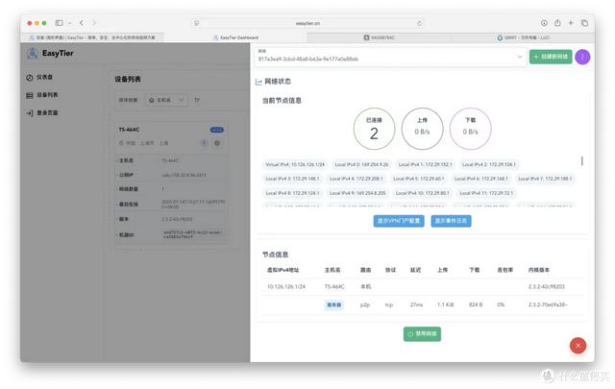Select the Local IPv4 2 address chip
This screenshot has height=389, width=615.
point(489,164)
